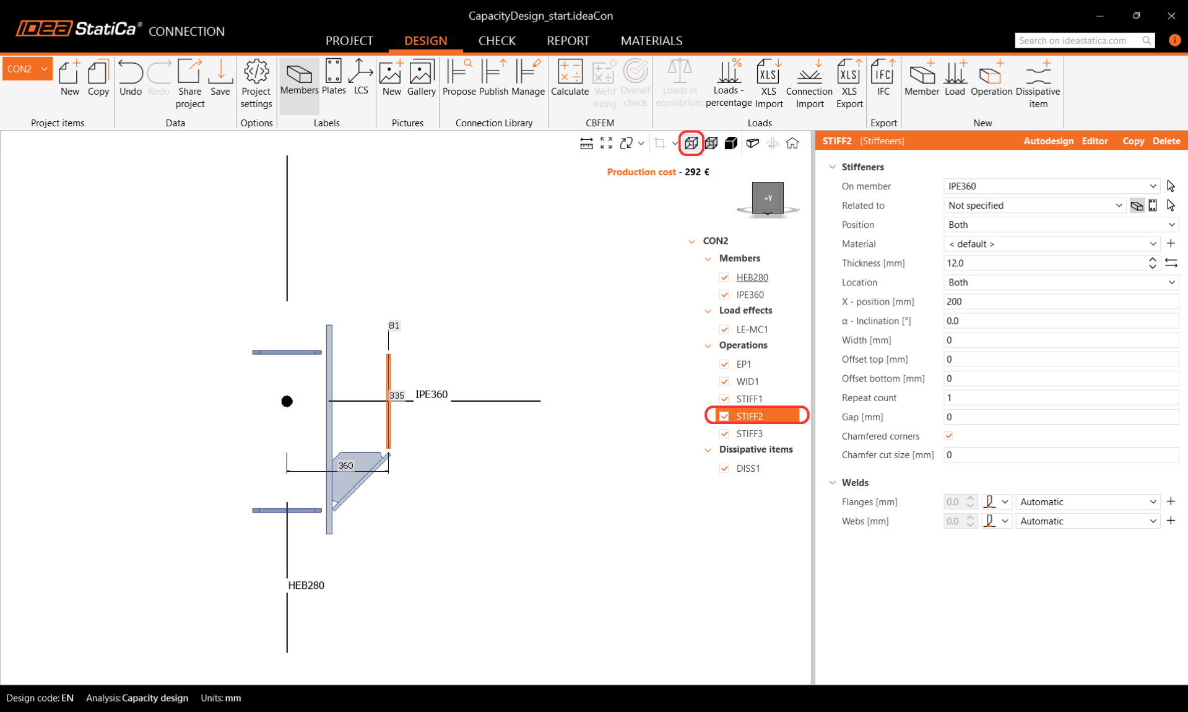Open the Location dropdown
Viewport: 1188px width, 712px height.
[1060, 282]
